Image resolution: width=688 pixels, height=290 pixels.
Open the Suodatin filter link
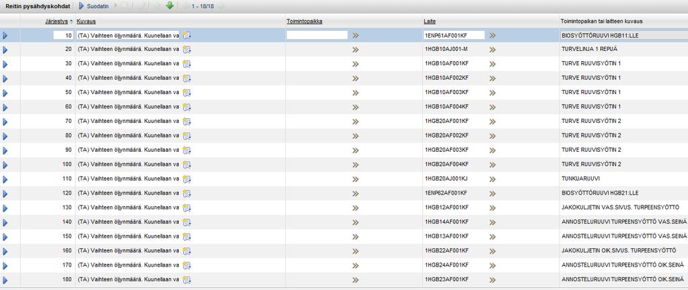(x=98, y=7)
